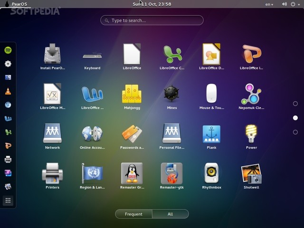Viewport: 304px width, 228px height.
Task: Launch Calc from the dock
Action: point(8,132)
